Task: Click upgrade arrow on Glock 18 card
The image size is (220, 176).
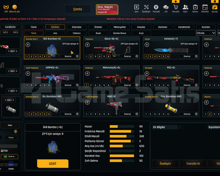Action: (x=87, y=45)
